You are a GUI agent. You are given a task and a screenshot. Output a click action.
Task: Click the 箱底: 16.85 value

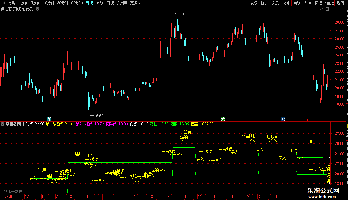(180, 124)
